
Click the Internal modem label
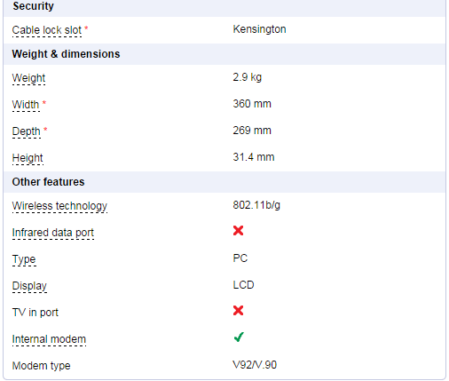pyautogui.click(x=49, y=339)
